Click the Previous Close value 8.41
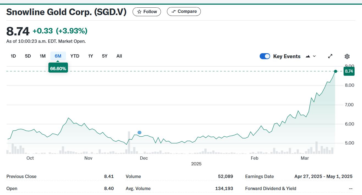 (x=109, y=176)
